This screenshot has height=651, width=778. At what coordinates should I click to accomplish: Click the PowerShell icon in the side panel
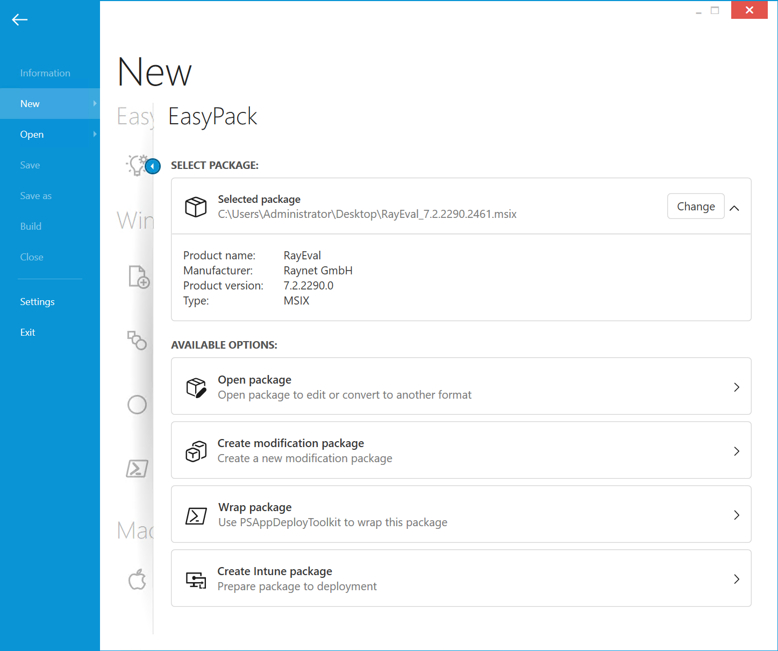pyautogui.click(x=137, y=469)
